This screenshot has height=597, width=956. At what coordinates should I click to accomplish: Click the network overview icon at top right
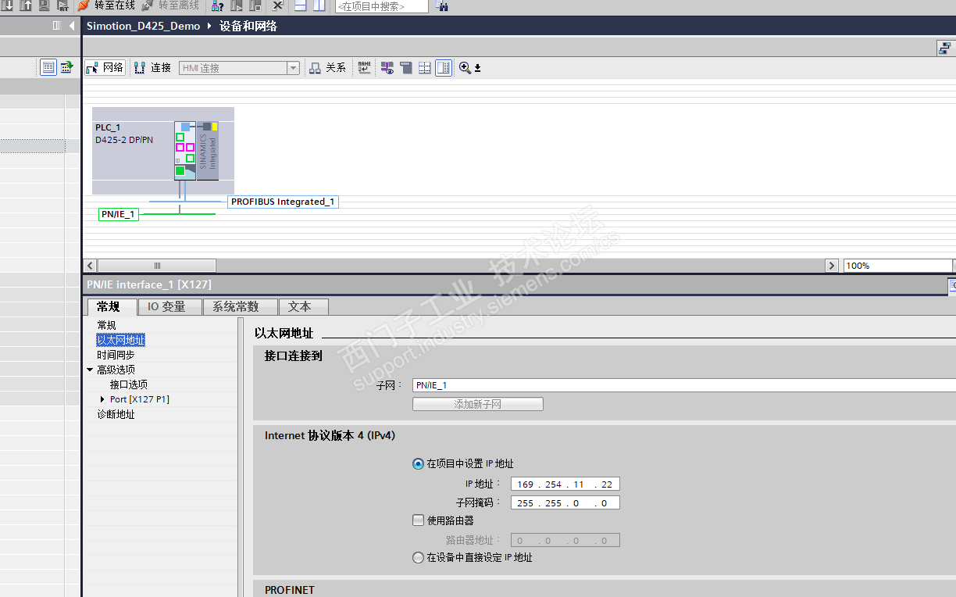click(x=945, y=48)
